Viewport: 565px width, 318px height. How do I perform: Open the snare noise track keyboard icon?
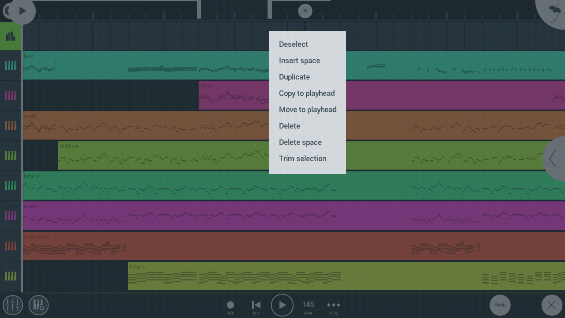pos(11,246)
